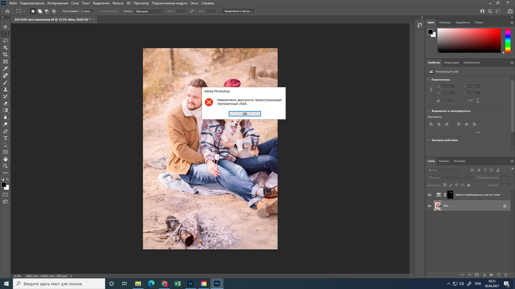Toggle visibility of Фон layer
Image resolution: width=515 pixels, height=289 pixels.
tap(429, 205)
